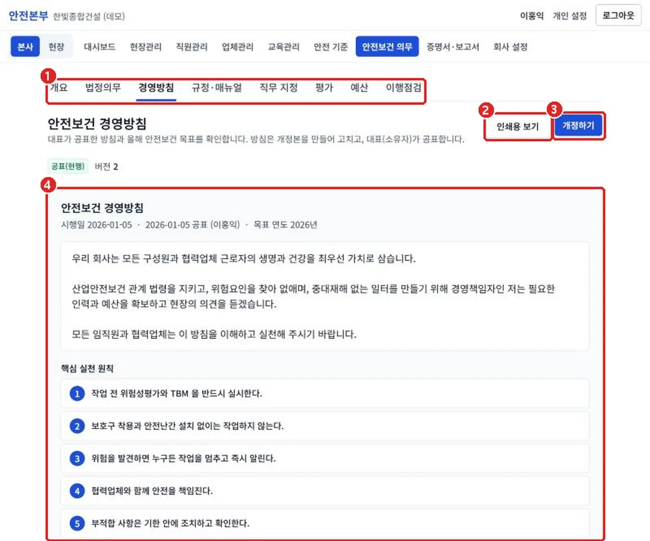Navigate to 업체관리
The width and height of the screenshot is (650, 541).
tap(238, 47)
